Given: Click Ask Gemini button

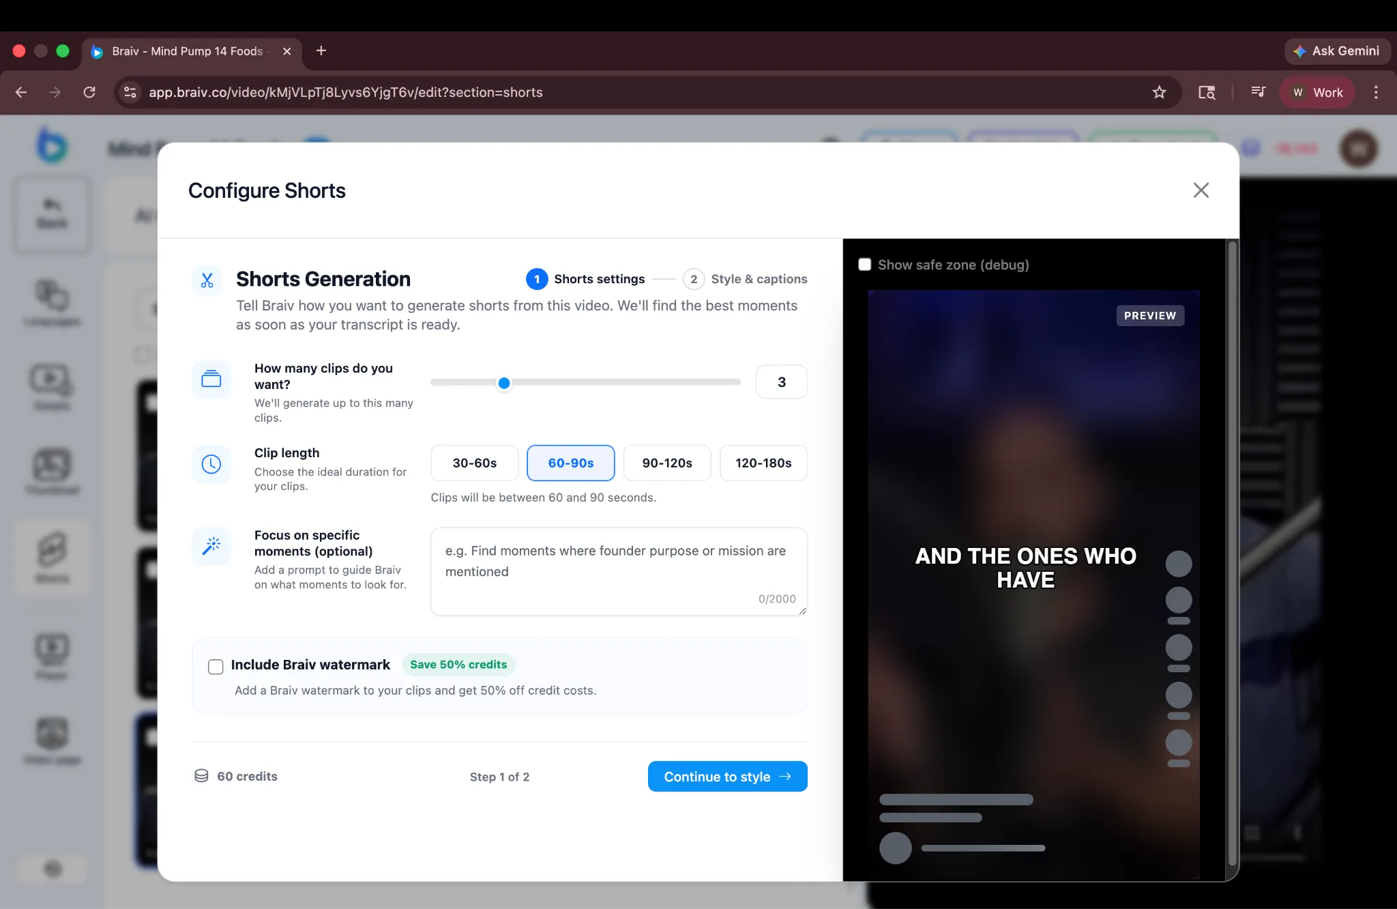Looking at the screenshot, I should 1337,51.
